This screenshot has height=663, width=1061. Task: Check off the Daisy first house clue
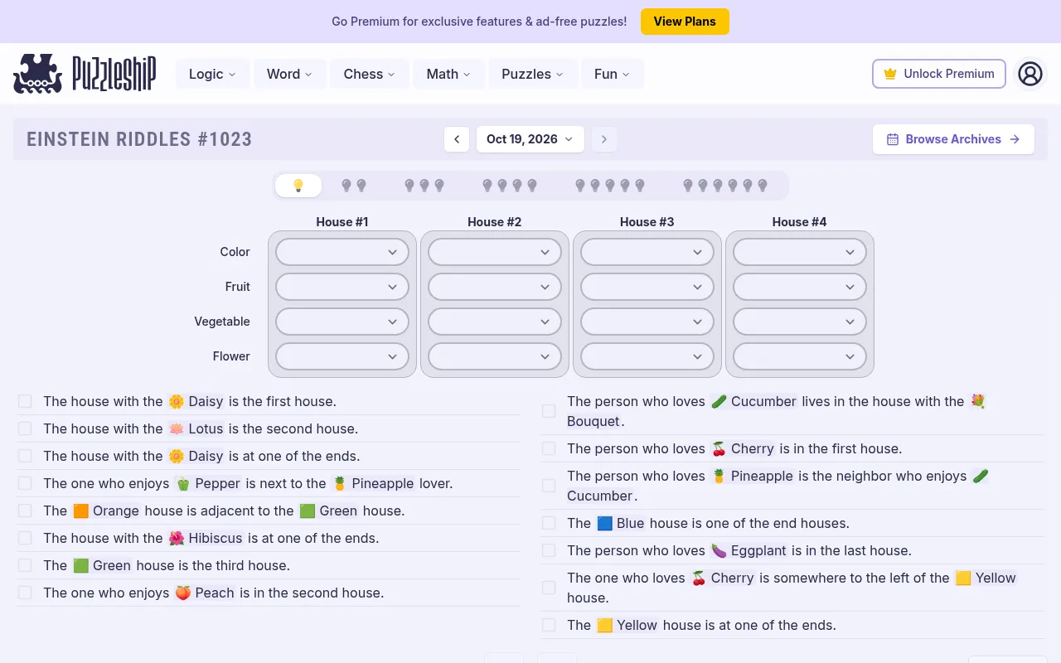coord(25,401)
